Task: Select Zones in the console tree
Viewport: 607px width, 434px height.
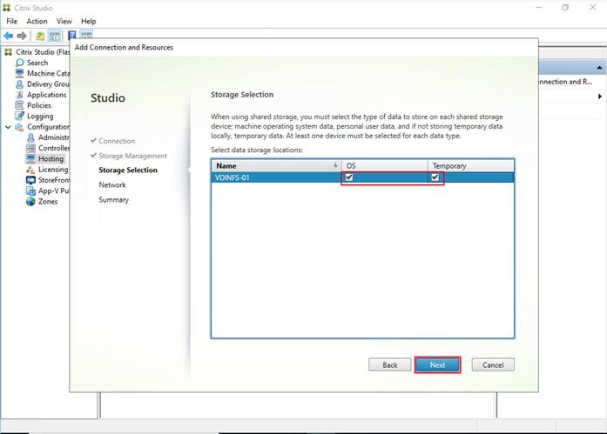Action: pos(48,202)
